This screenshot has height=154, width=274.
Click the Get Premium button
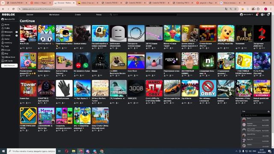click(x=9, y=65)
